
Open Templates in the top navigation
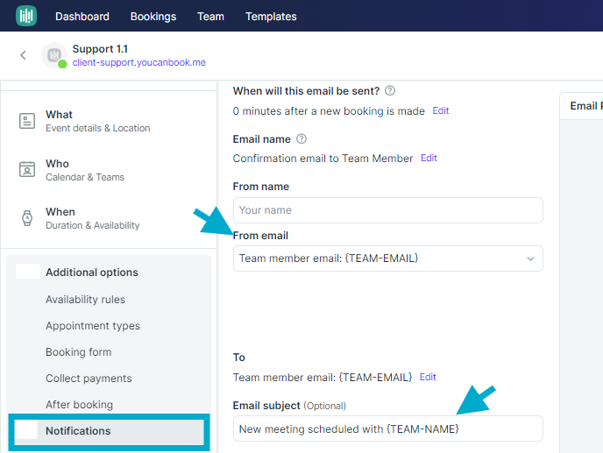(x=271, y=17)
